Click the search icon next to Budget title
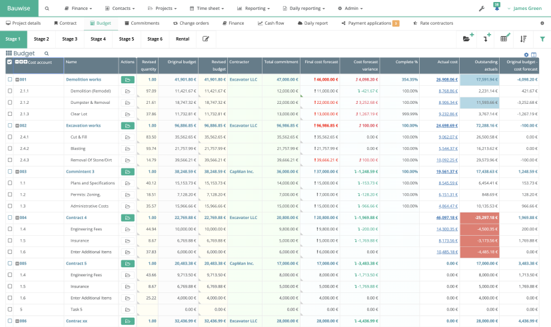Viewport: 551px width, 327px height. click(47, 53)
